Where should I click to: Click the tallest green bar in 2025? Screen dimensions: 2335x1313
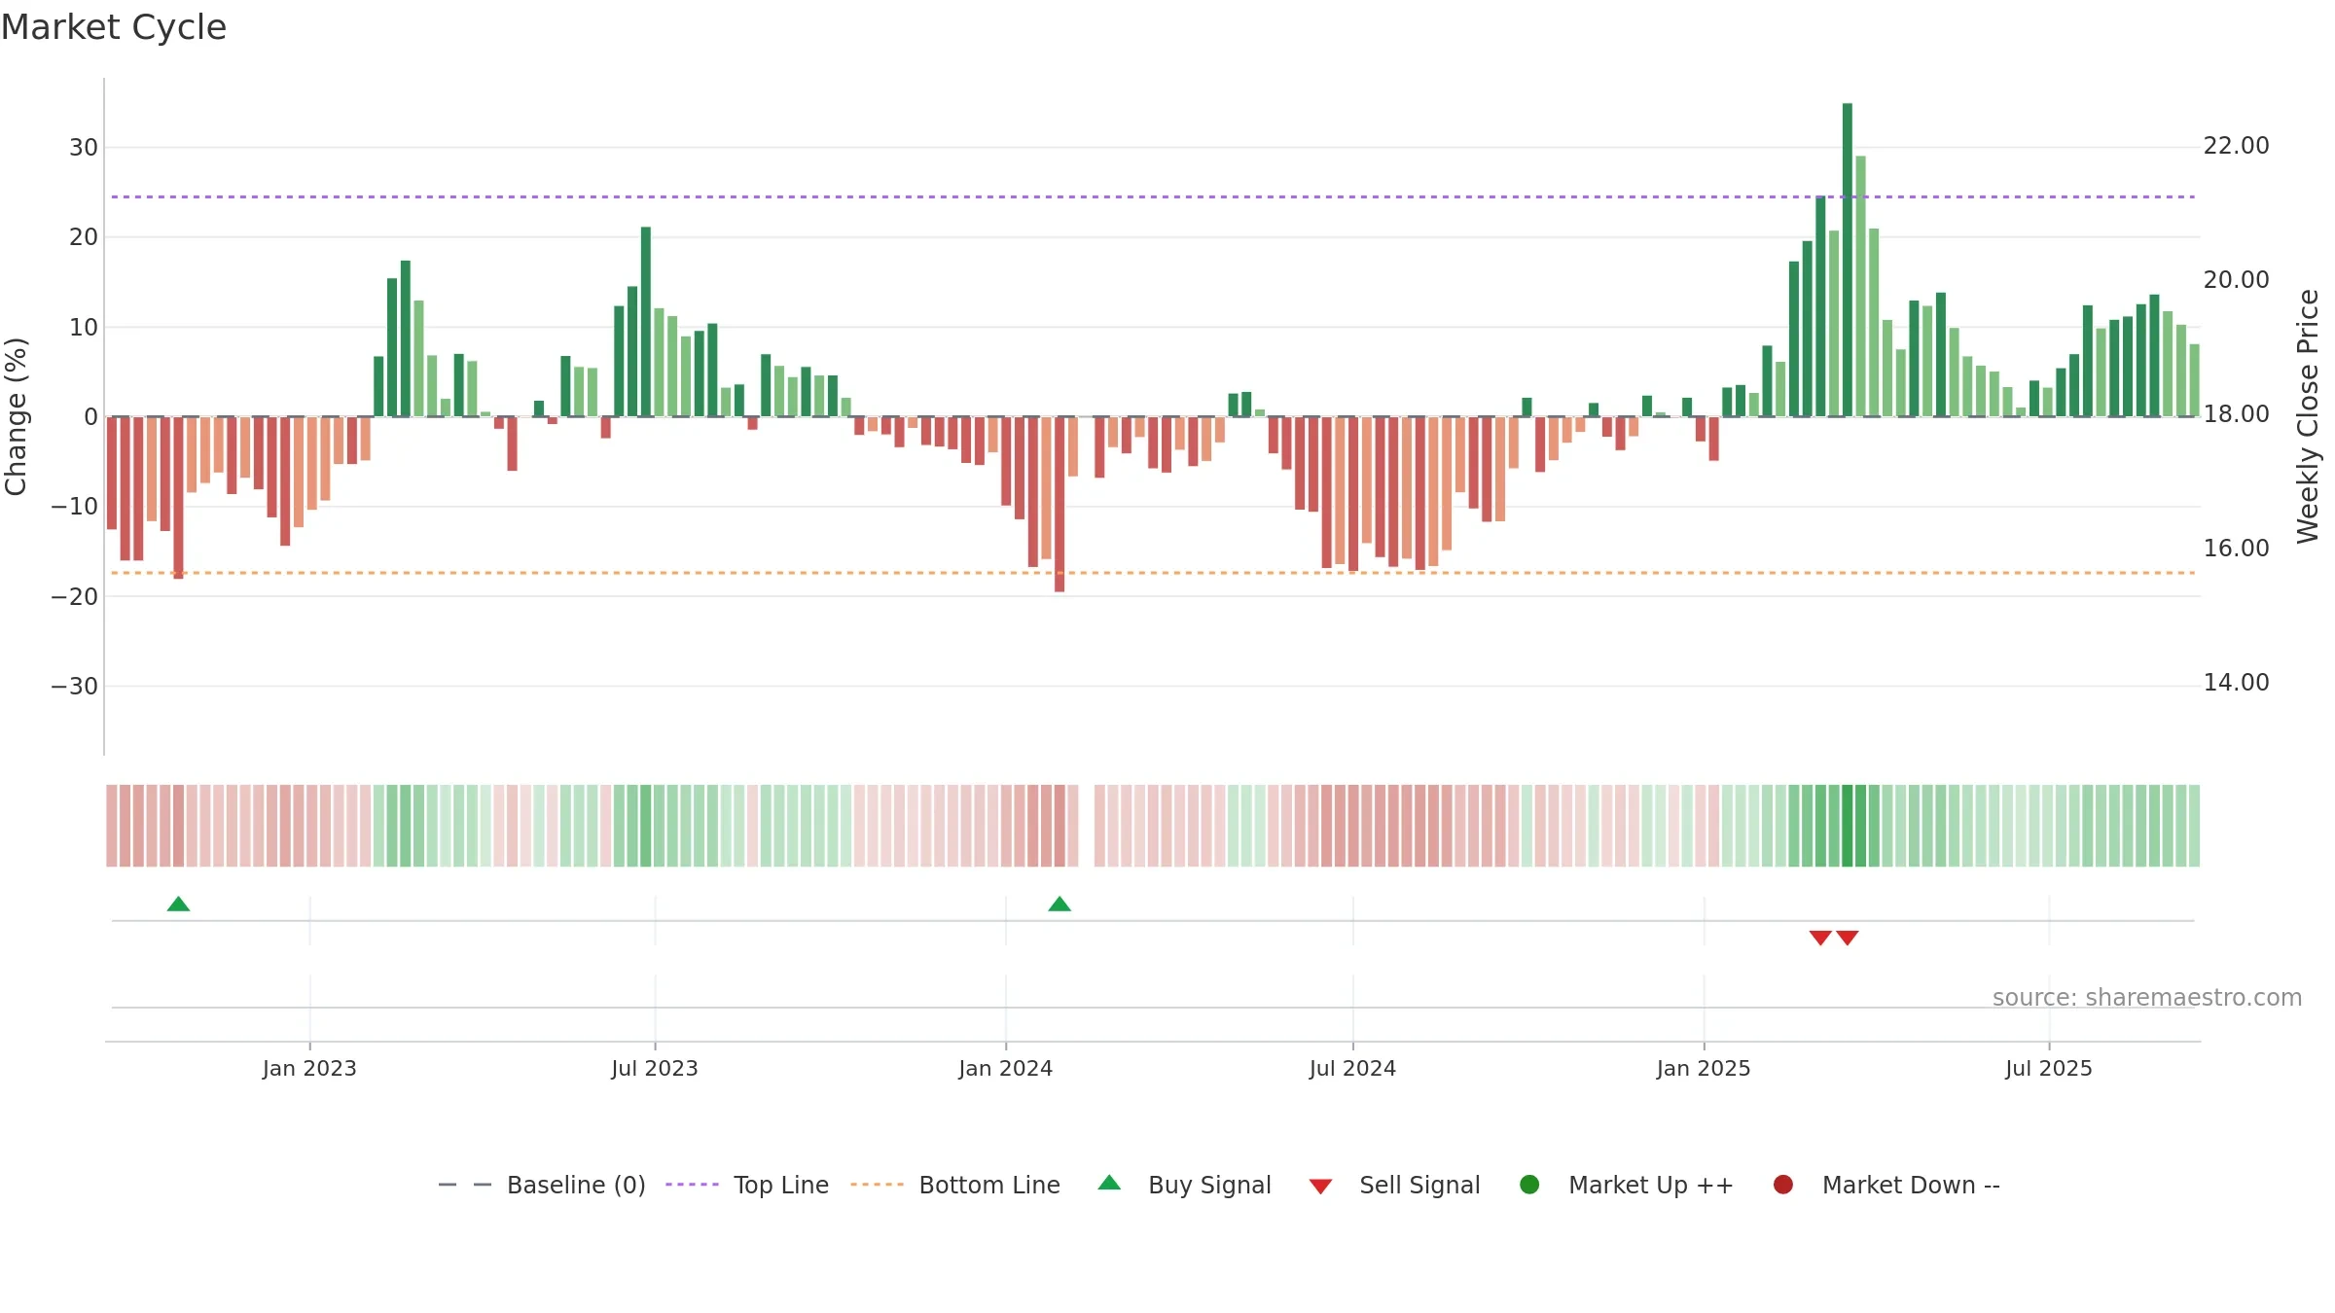click(x=1848, y=260)
